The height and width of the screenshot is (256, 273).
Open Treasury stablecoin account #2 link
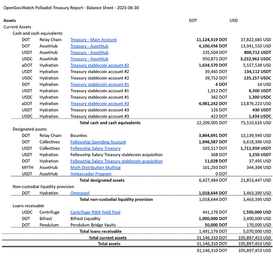(x=99, y=65)
